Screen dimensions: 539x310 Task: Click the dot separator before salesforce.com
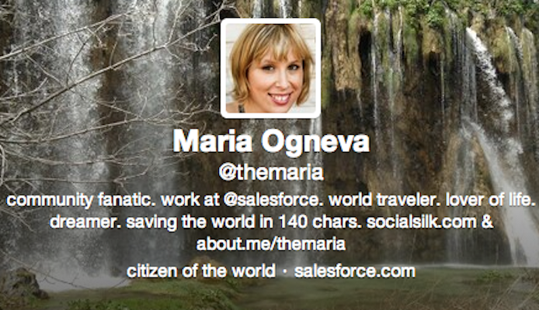coord(284,271)
